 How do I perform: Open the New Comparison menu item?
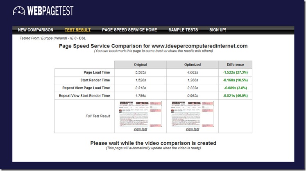click(x=36, y=30)
